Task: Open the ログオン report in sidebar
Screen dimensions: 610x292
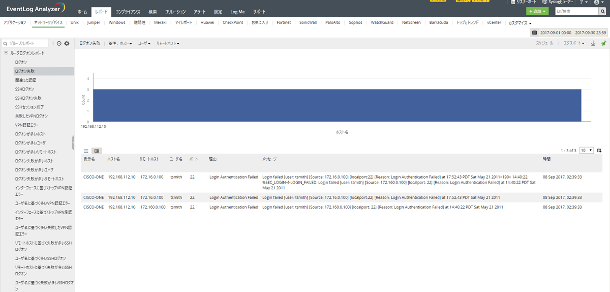Action: tap(21, 62)
